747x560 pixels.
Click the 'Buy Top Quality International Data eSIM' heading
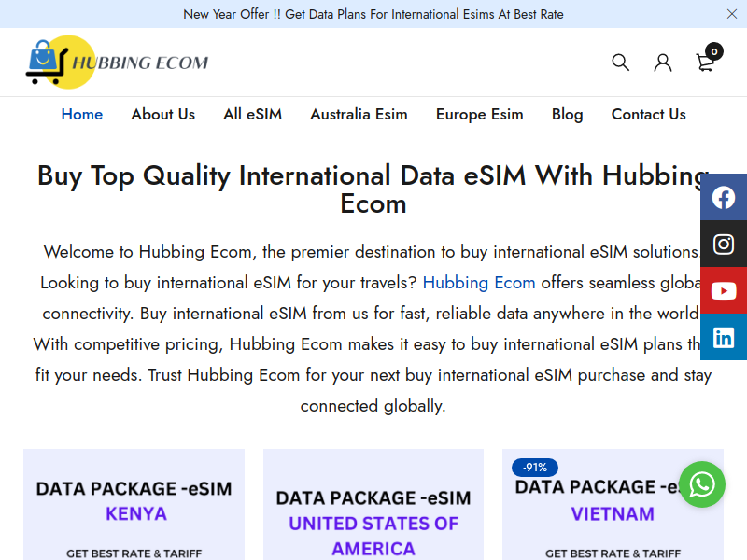pos(373,189)
